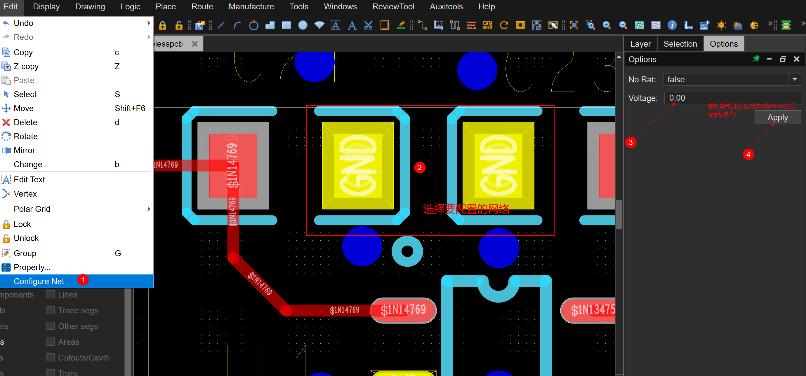
Task: Check the Areas checkbox
Action: point(50,342)
